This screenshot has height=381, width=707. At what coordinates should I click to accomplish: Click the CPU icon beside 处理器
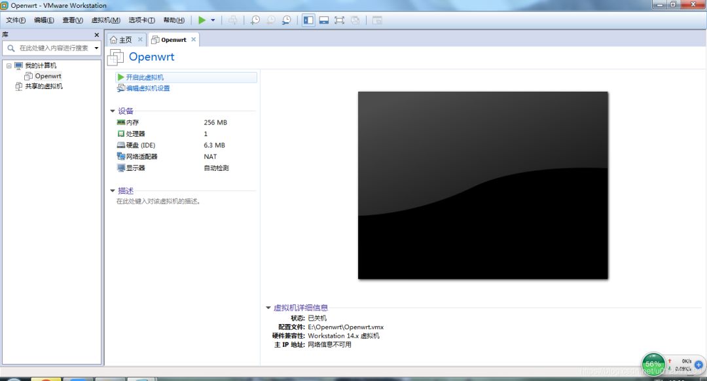point(121,134)
